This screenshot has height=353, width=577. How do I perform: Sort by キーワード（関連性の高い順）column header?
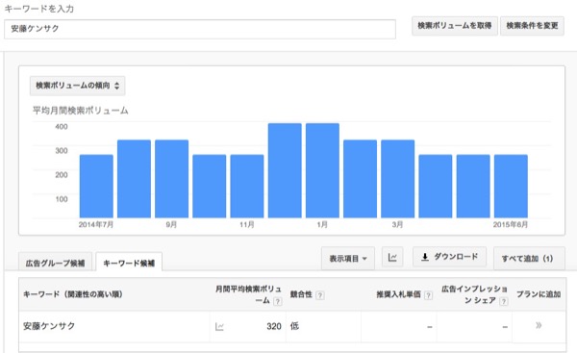[x=73, y=294]
